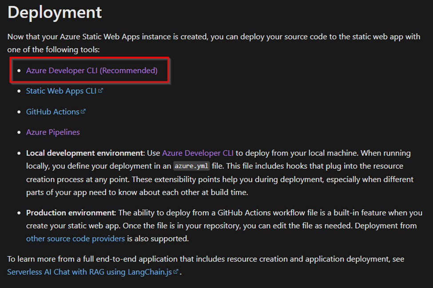Open the GitHub Actions link
Screen dimensions: 433x288
51,111
